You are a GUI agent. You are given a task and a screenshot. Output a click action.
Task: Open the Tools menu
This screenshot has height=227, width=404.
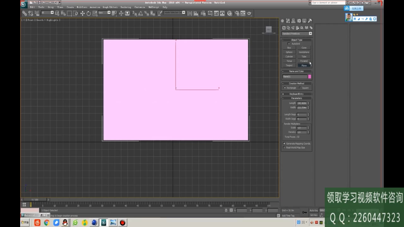[41, 7]
